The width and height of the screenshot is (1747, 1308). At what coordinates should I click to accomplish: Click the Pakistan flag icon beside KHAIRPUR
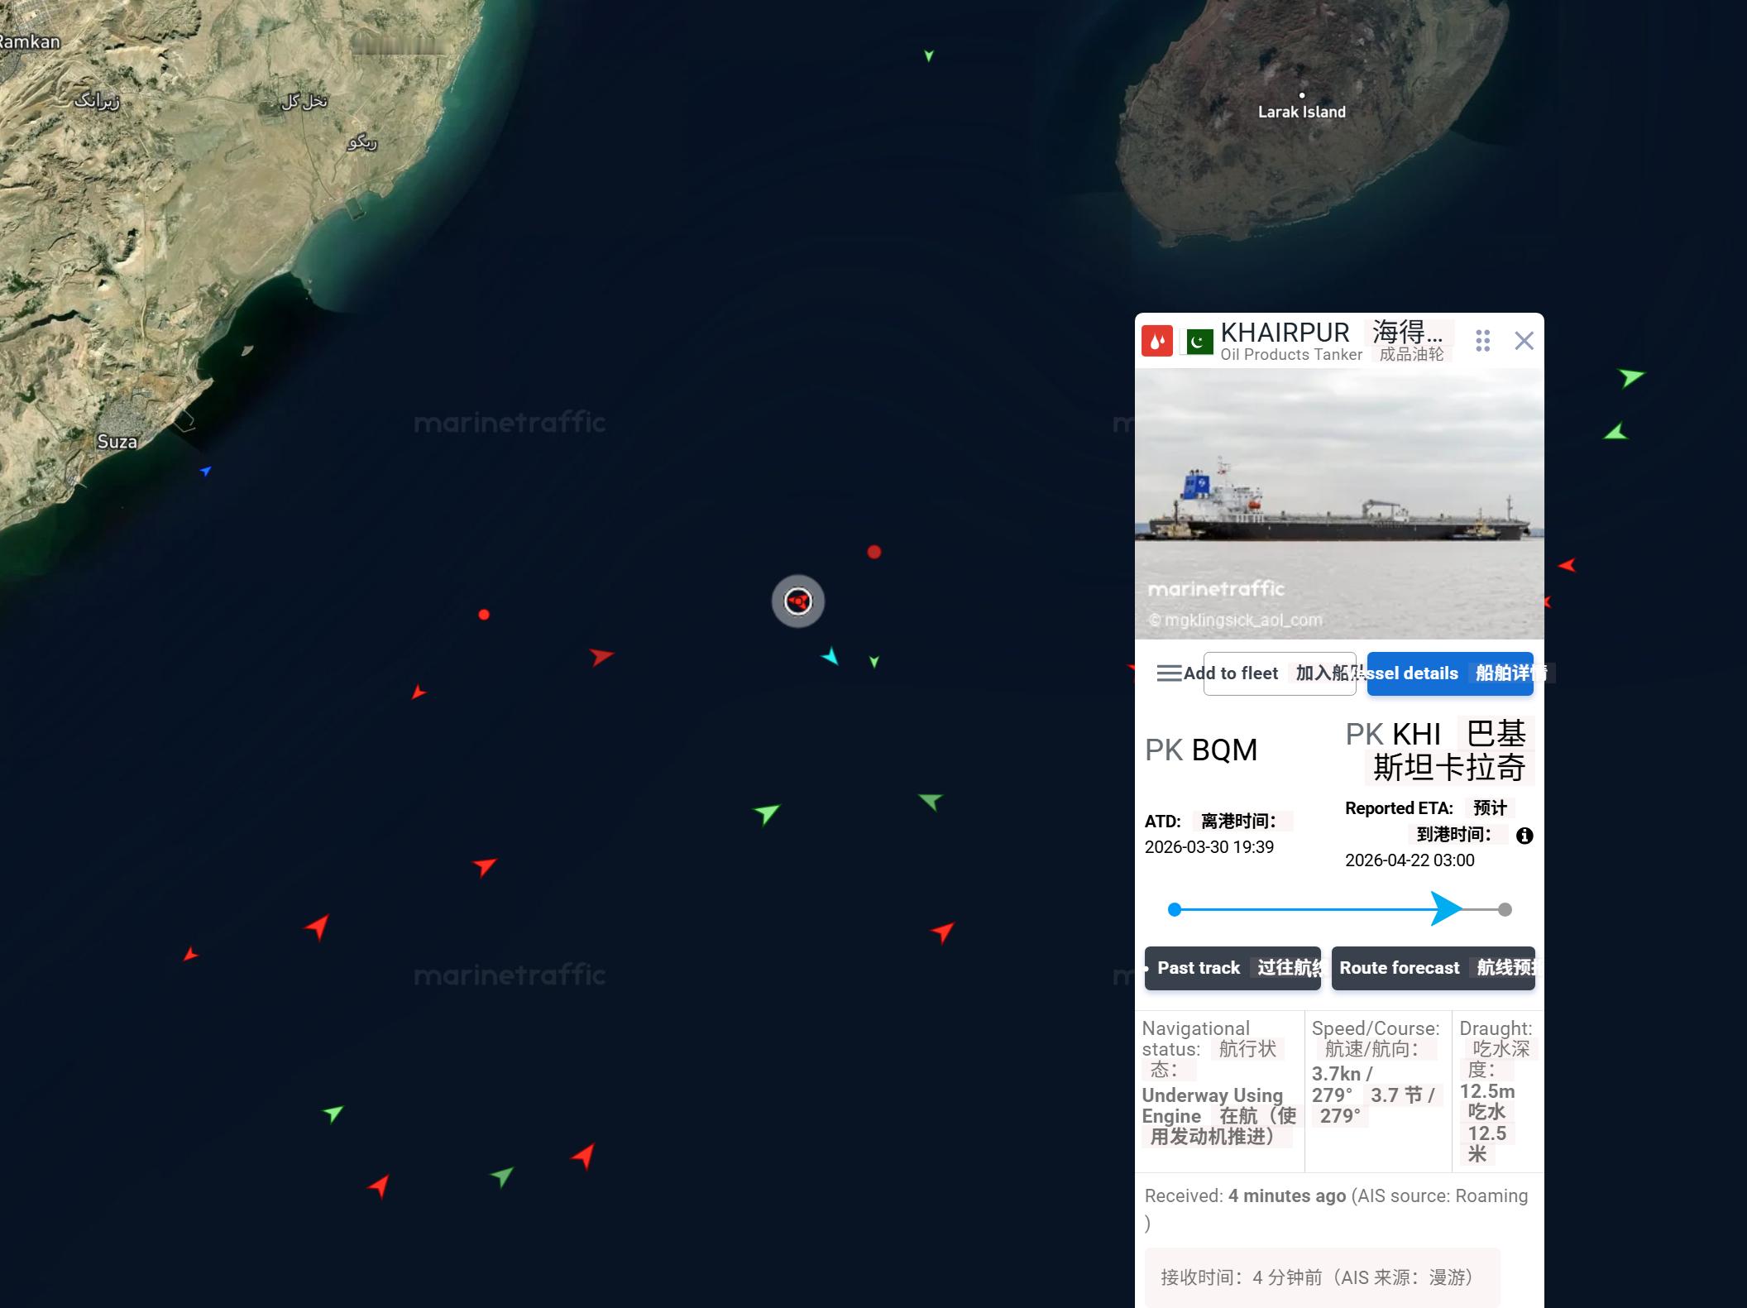pos(1199,341)
